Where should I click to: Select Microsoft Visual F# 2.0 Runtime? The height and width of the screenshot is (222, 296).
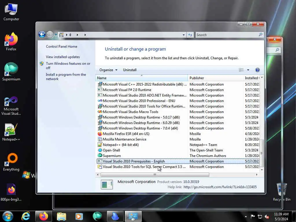[178, 90]
